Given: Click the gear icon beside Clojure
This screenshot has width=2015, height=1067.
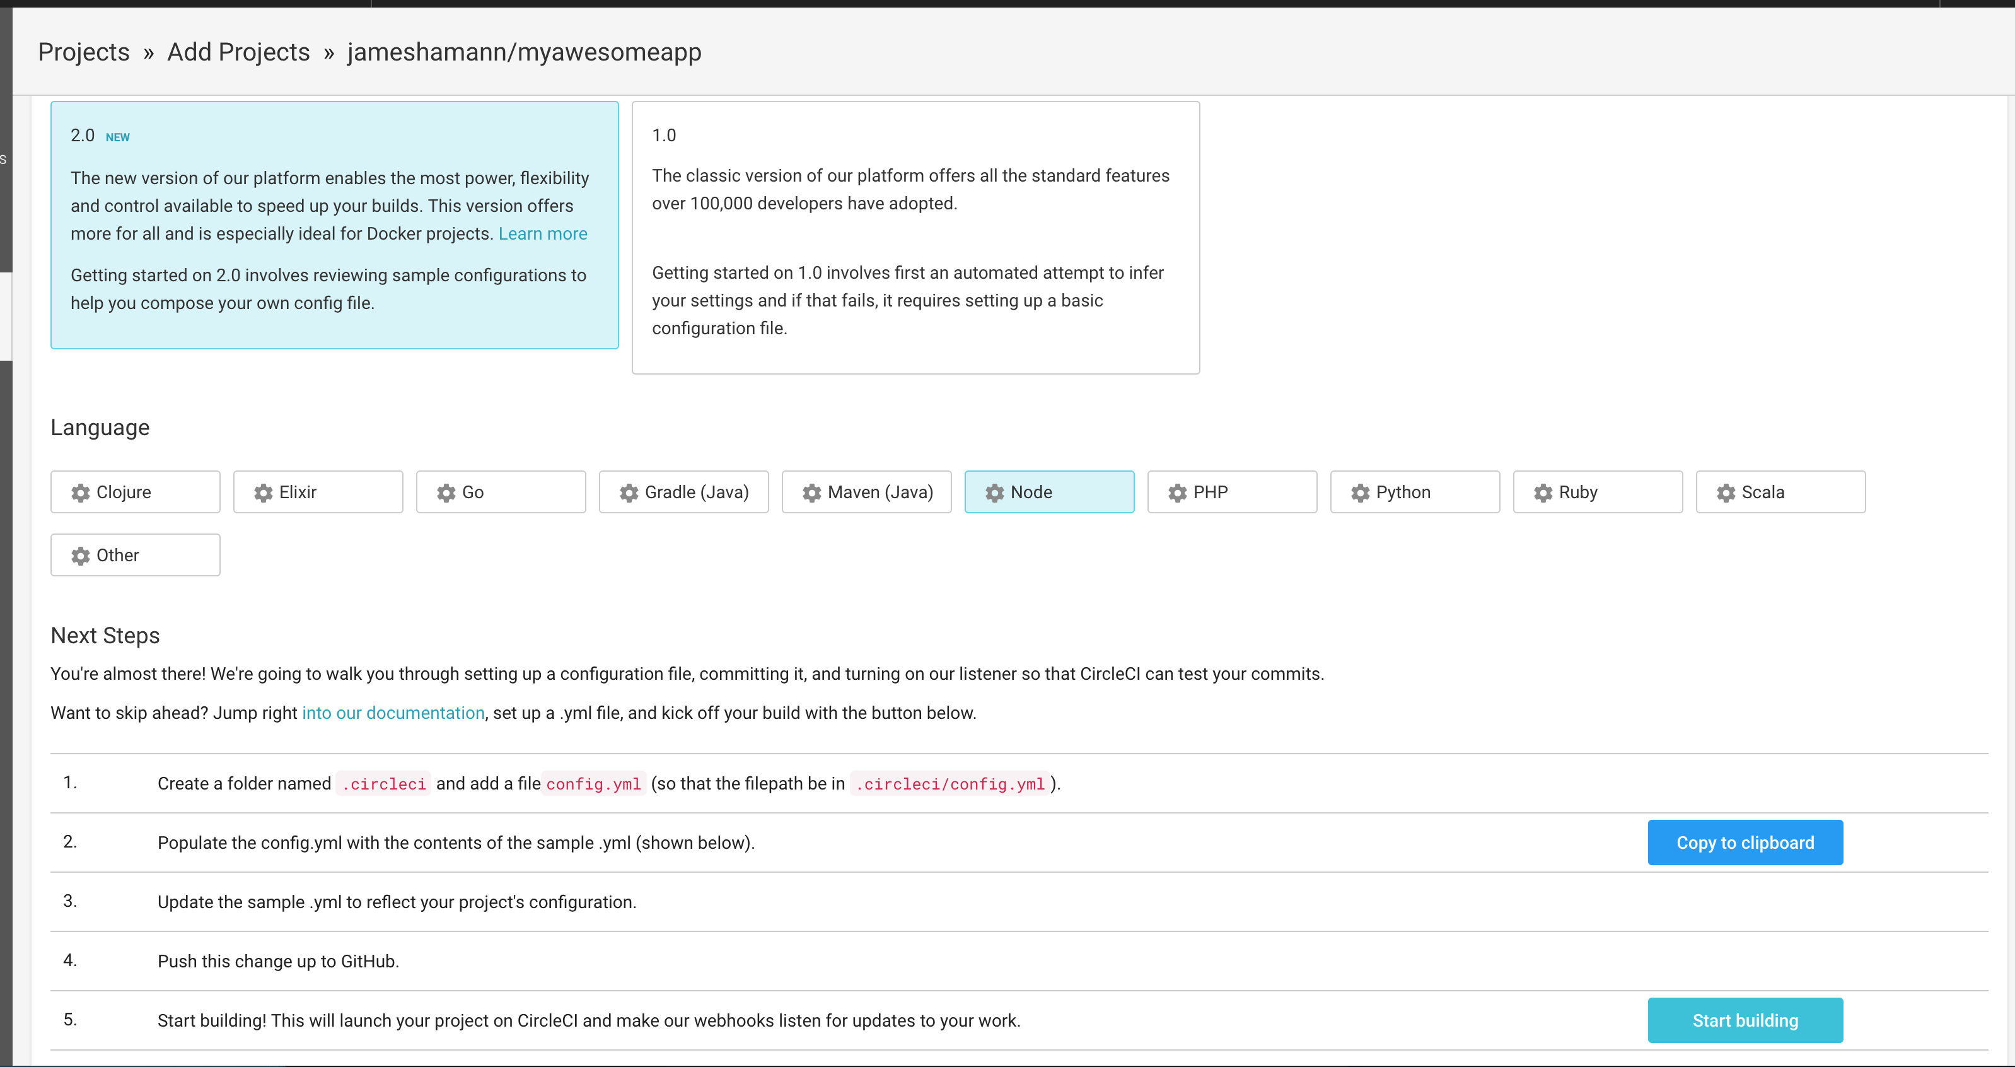Looking at the screenshot, I should pyautogui.click(x=81, y=492).
